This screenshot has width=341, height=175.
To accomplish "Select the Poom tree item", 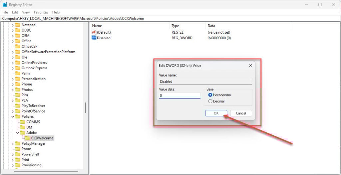I will point(26,149).
